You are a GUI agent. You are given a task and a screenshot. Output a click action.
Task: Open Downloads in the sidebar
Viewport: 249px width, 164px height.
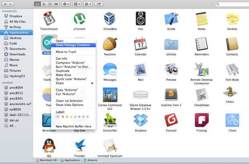(x=16, y=54)
